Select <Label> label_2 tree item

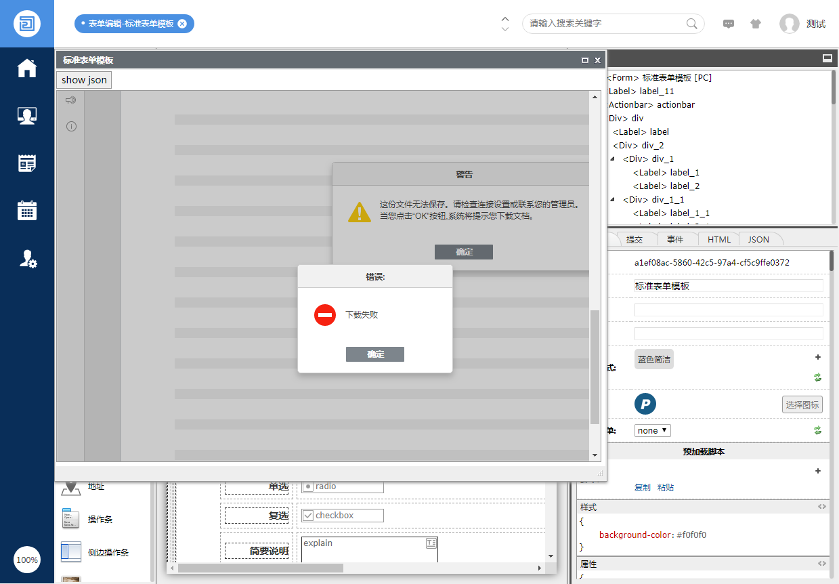pos(666,186)
